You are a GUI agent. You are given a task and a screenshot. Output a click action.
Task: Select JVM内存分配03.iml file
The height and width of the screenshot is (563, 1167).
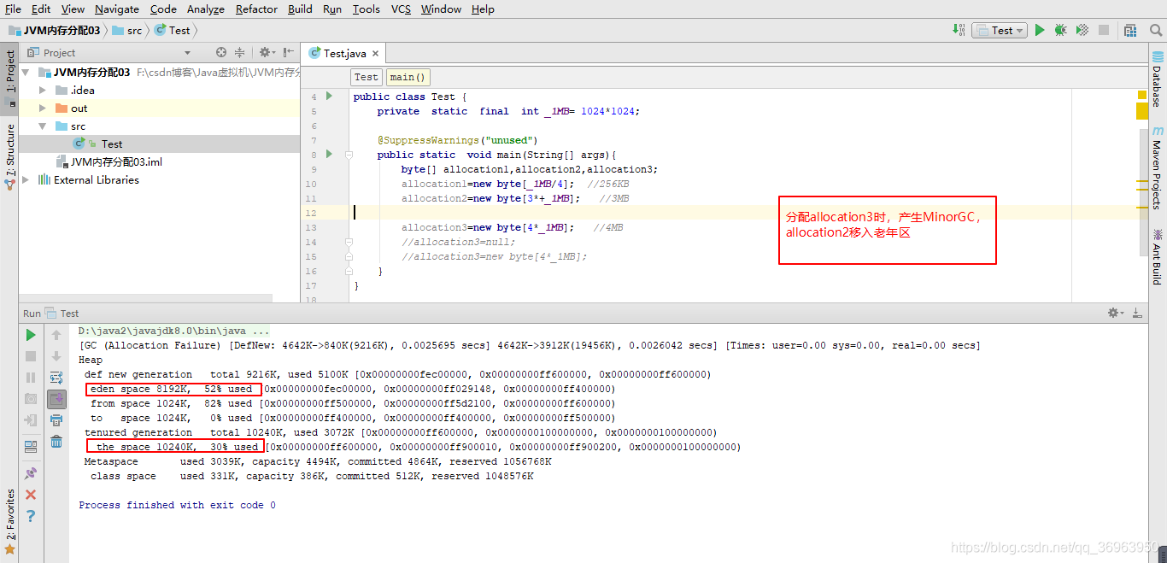116,162
